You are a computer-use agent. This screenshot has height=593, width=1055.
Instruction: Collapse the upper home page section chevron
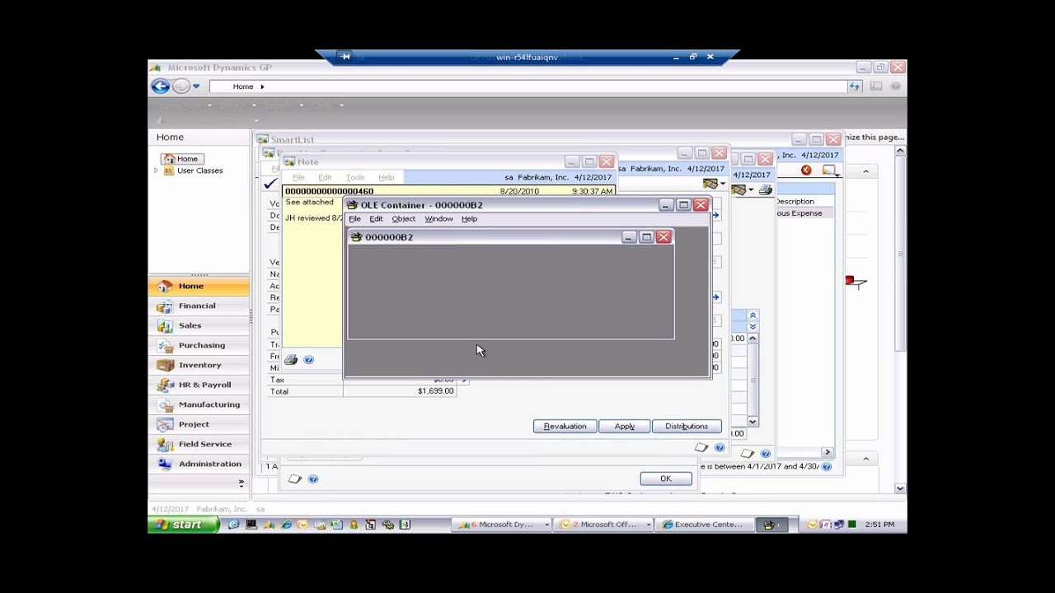[x=865, y=171]
